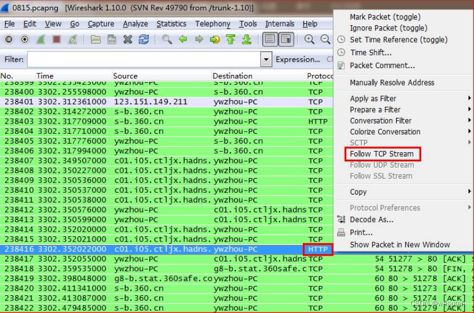Start a new live capture (shark fin)
Viewport: 474px width, 313px height.
tap(41, 39)
